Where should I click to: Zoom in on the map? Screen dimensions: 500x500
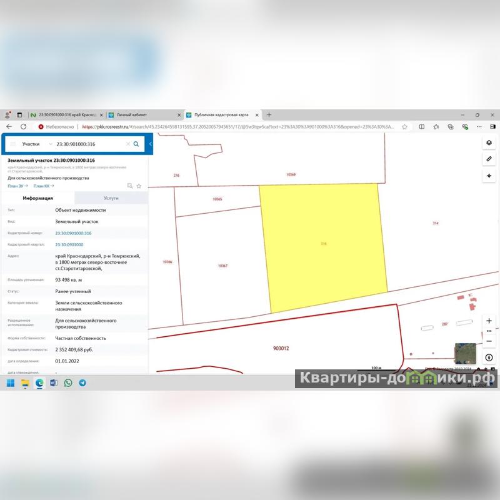pyautogui.click(x=489, y=321)
